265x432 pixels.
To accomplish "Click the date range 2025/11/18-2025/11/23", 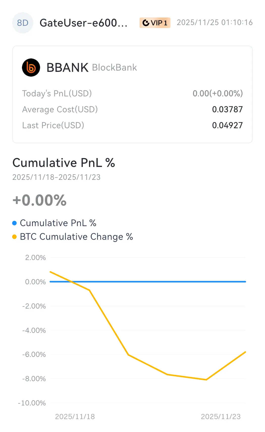I will pyautogui.click(x=56, y=177).
